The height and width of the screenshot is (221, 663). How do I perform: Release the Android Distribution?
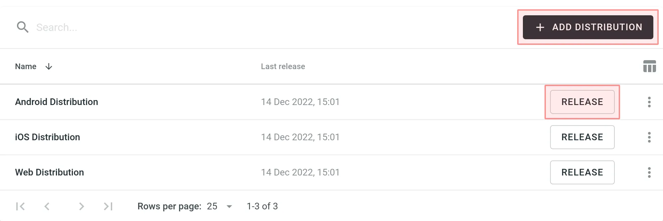(582, 102)
